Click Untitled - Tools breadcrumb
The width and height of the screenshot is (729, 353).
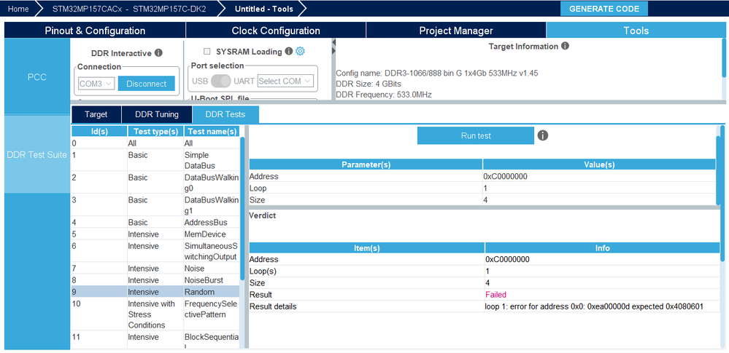point(263,8)
